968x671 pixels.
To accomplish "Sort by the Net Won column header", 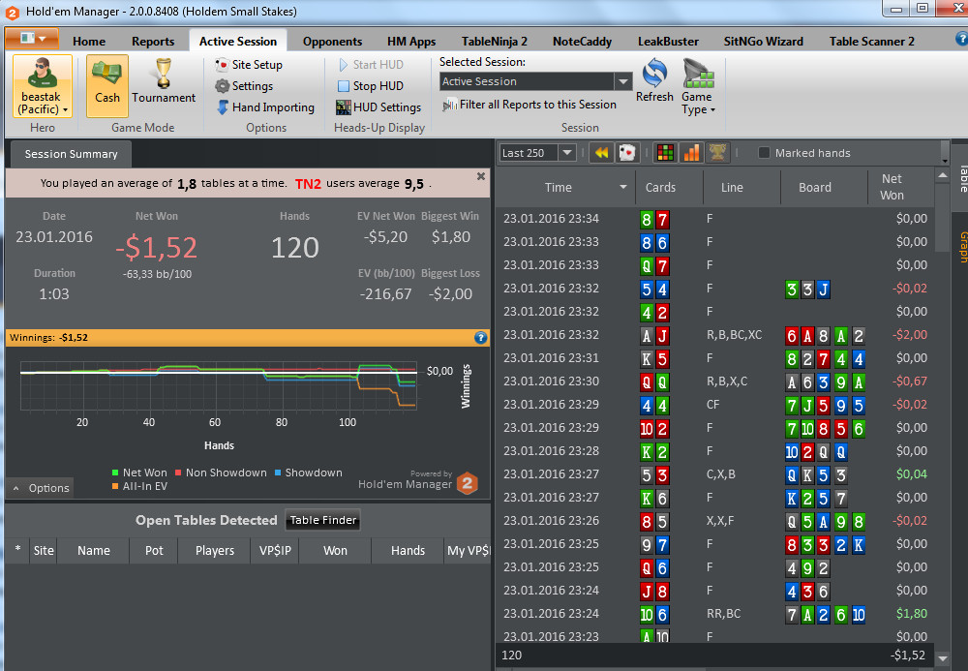I will pos(892,188).
